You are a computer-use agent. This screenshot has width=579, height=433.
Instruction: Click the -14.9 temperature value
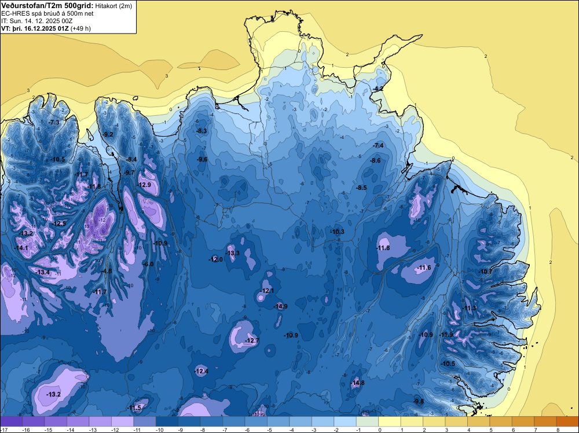point(281,306)
